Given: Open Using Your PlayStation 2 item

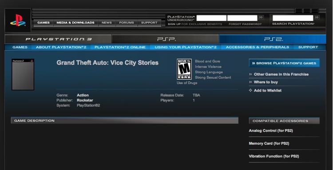Looking at the screenshot, I should pos(186,47).
